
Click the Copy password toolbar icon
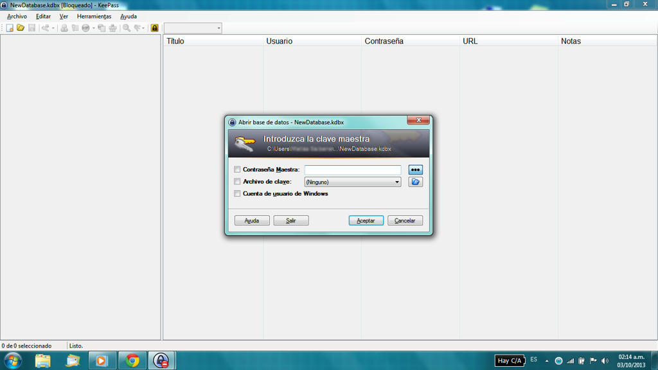point(75,28)
